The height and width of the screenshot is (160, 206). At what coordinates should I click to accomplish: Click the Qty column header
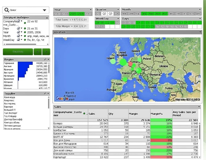pos(118,114)
